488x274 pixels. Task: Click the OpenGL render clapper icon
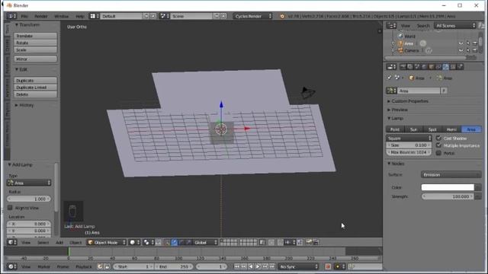point(316,242)
